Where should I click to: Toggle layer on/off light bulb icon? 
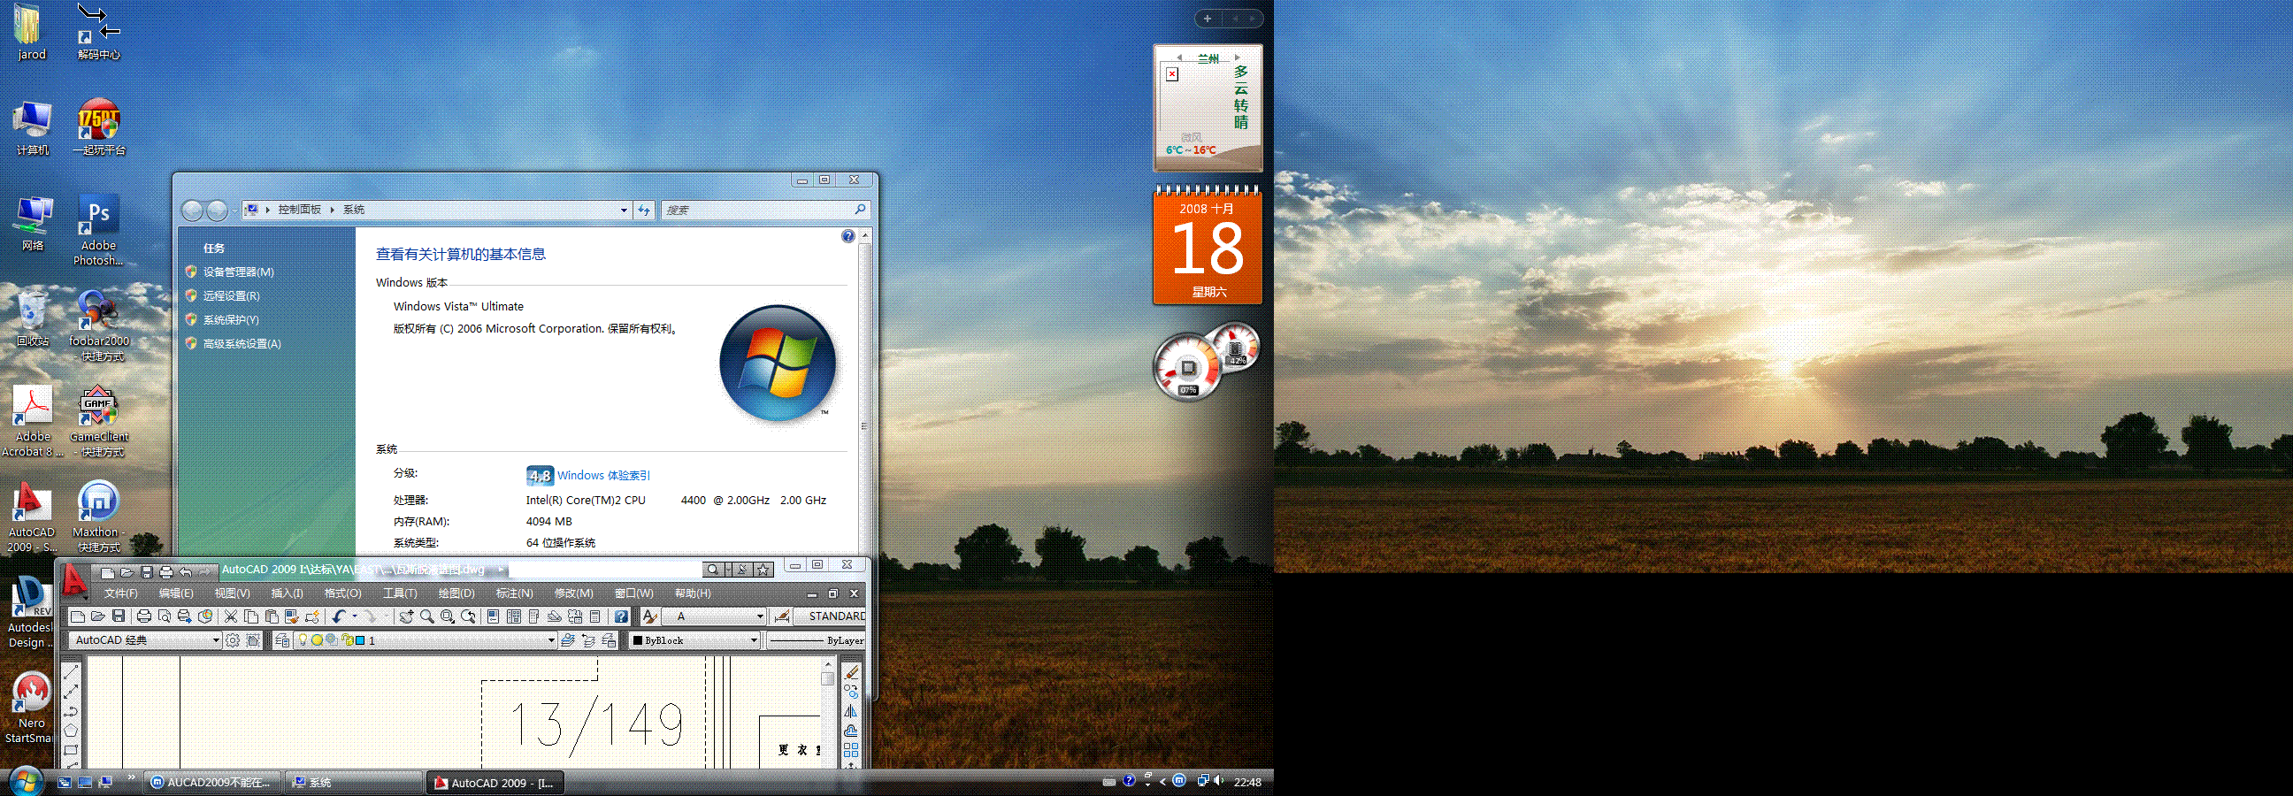pyautogui.click(x=303, y=640)
